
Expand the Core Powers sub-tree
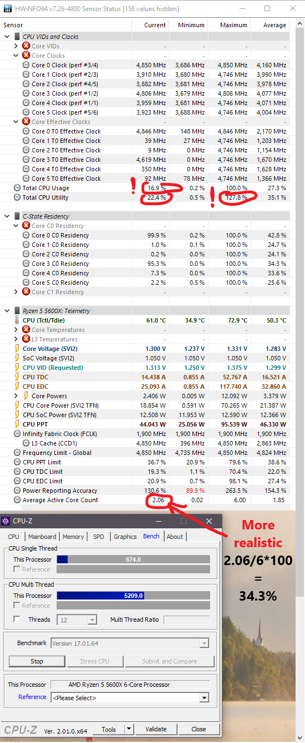tap(16, 396)
